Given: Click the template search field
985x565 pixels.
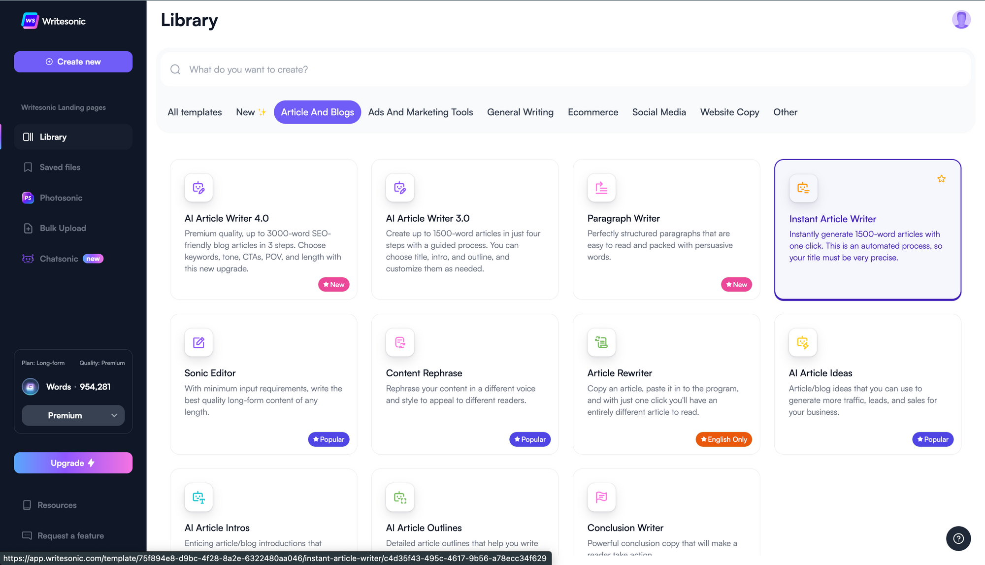Looking at the screenshot, I should coord(566,69).
